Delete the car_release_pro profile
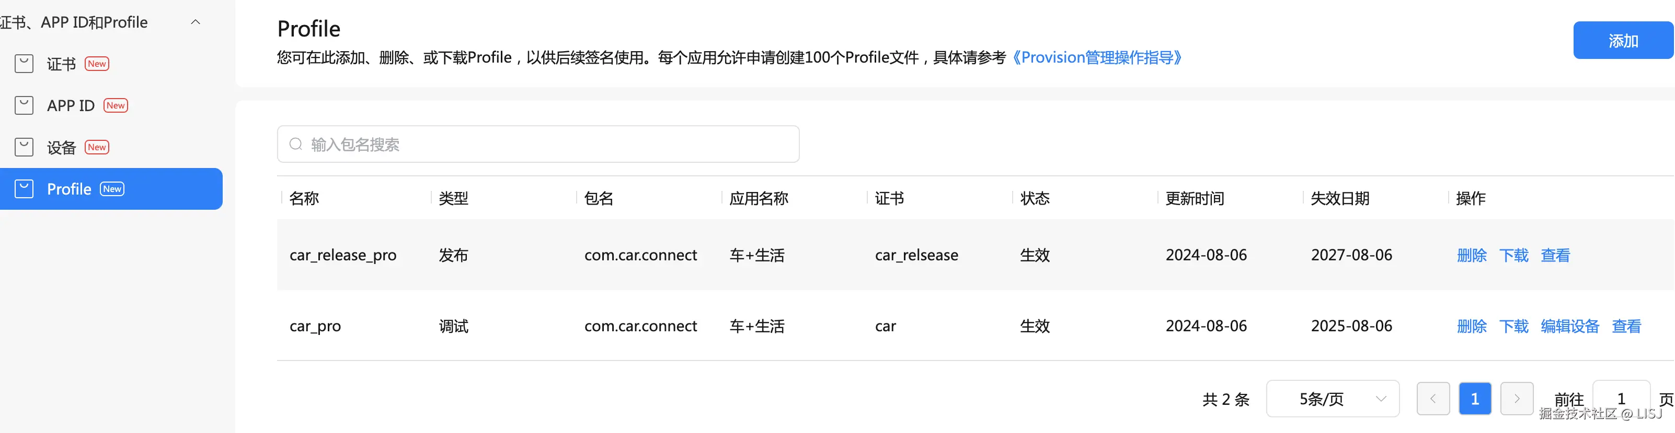The image size is (1675, 433). pos(1472,255)
